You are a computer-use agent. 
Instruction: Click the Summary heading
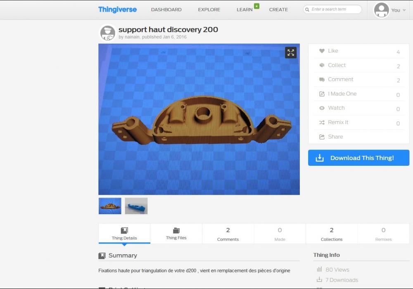click(123, 256)
